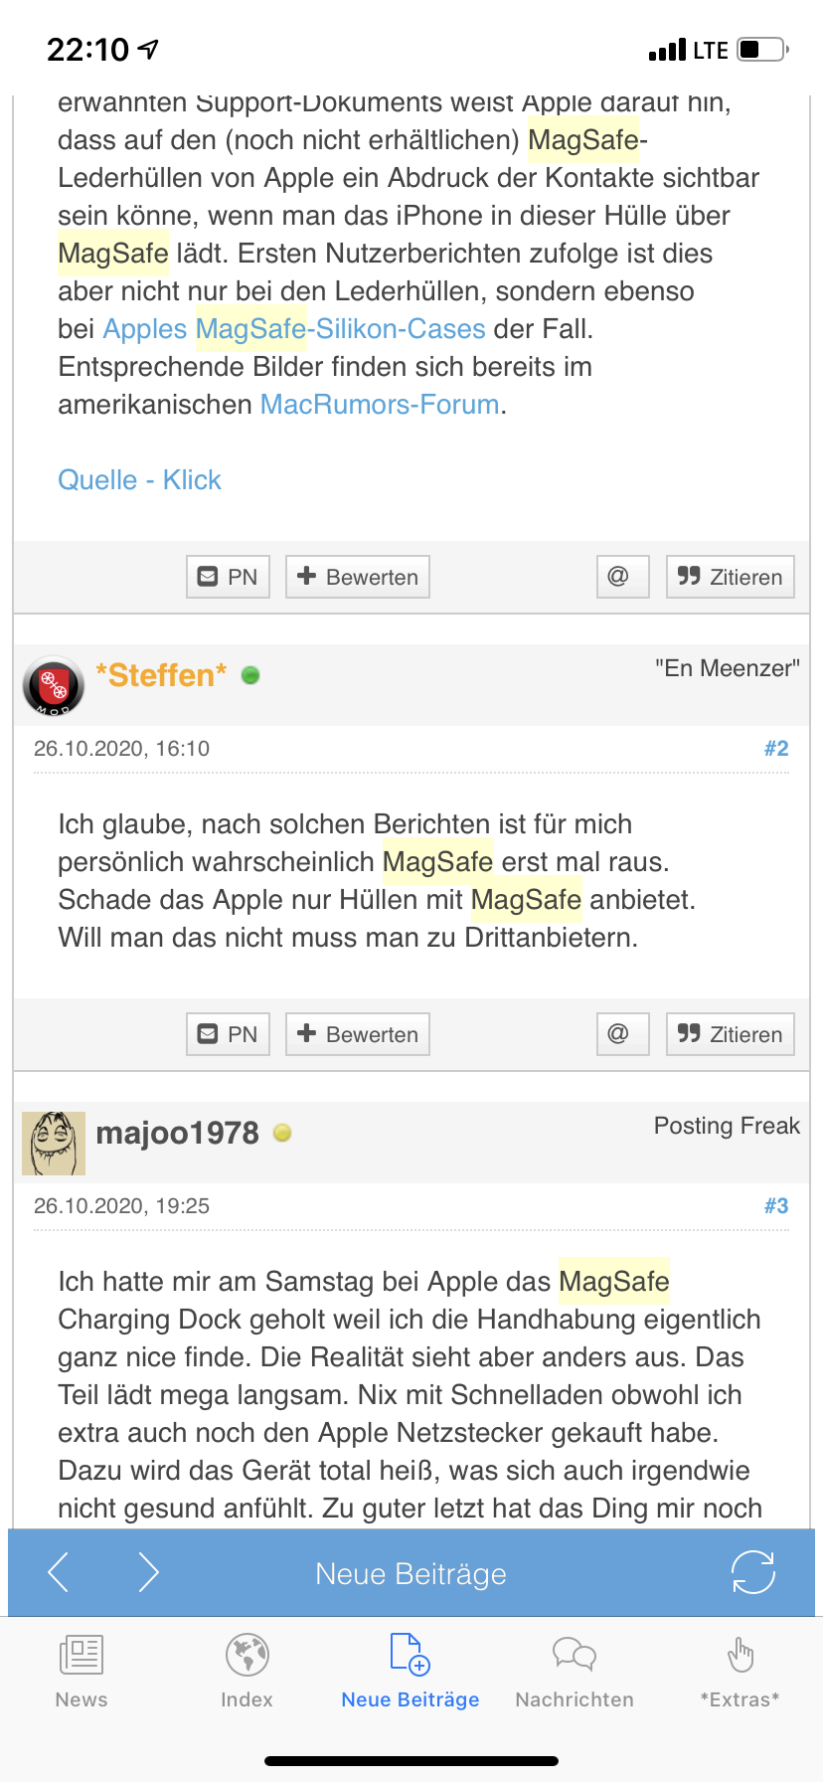Select the Neue Beiträge bottom tab
The width and height of the screenshot is (823, 1782).
tap(411, 1673)
